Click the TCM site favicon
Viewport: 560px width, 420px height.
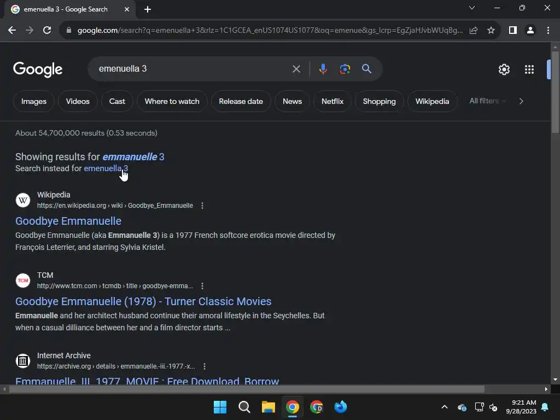(23, 281)
